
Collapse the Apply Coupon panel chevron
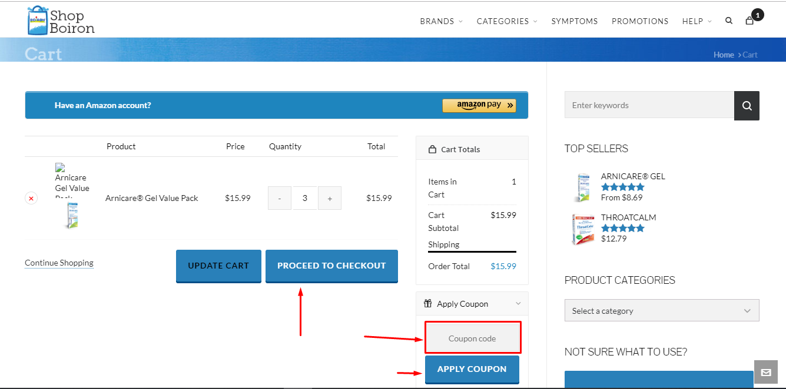click(518, 304)
